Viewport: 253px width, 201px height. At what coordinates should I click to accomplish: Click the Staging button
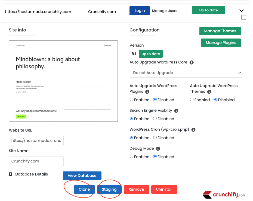pos(109,189)
